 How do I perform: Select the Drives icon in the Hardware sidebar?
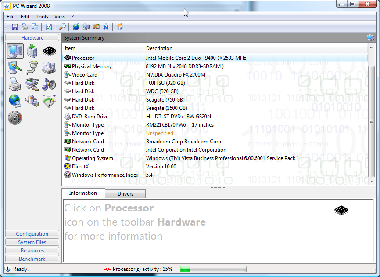49,67
